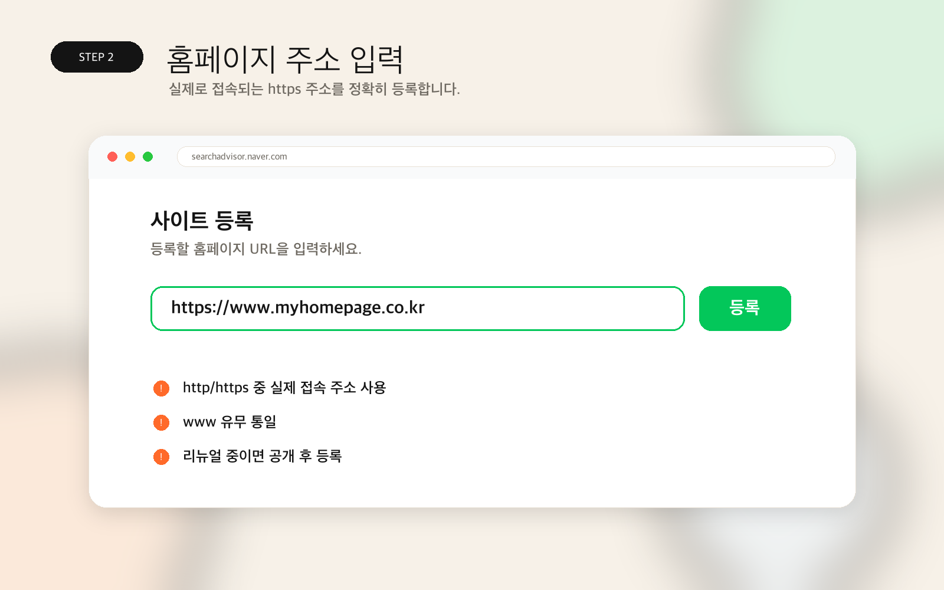Click the STEP 2 badge
944x590 pixels.
tap(97, 57)
